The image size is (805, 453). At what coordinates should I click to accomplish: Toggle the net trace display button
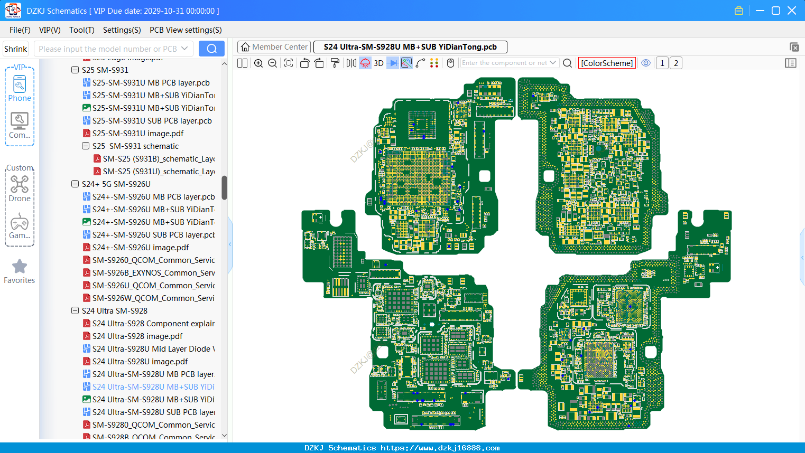pos(406,63)
